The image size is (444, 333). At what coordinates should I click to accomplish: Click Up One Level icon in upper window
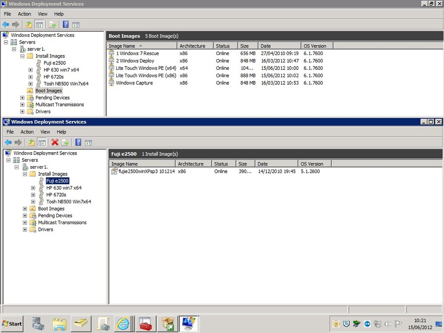[29, 24]
